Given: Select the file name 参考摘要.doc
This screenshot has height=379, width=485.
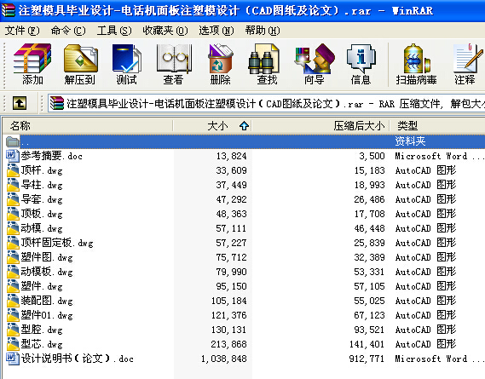Looking at the screenshot, I should click(x=52, y=156).
